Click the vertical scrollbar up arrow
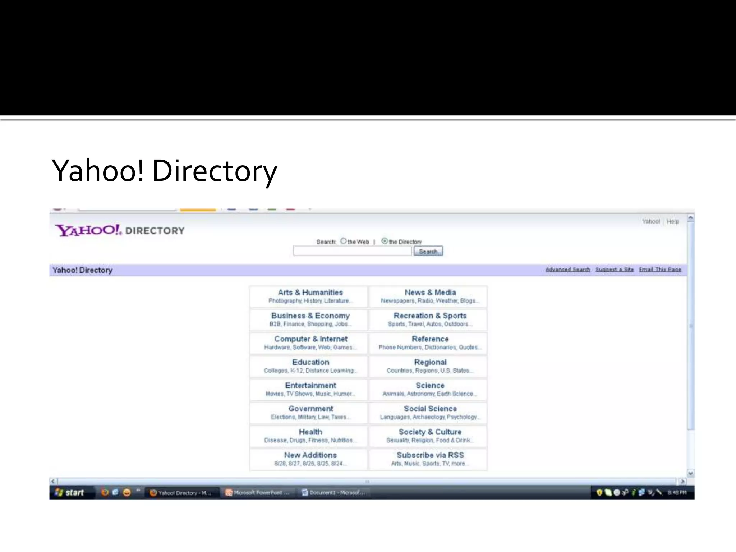The height and width of the screenshot is (552, 736). tap(691, 218)
